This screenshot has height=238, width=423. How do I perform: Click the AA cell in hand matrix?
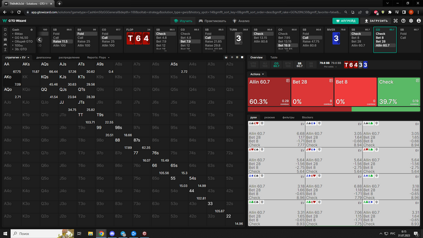coord(12,68)
